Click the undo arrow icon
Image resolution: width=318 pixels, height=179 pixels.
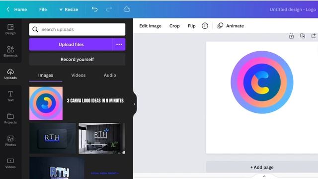(x=94, y=9)
